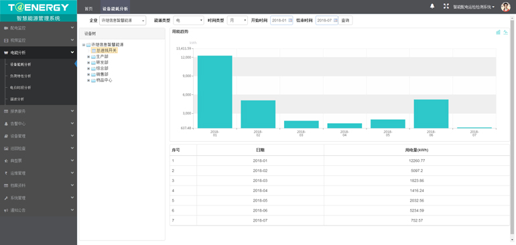
Task: Open the 能源类型 energy type dropdown
Action: [188, 20]
